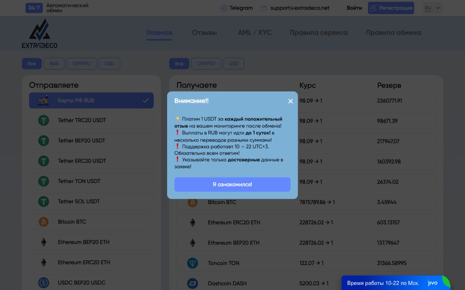Click the Toncoin TON icon

(x=192, y=263)
